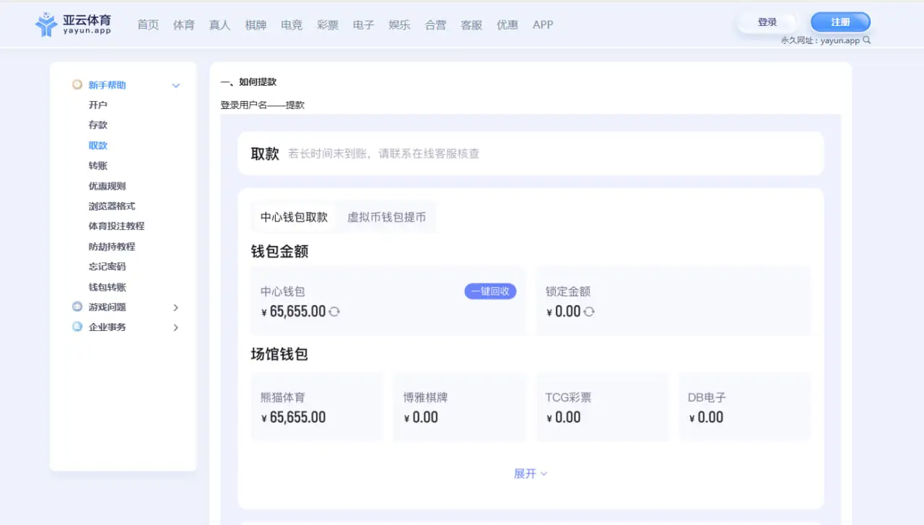Open the 真人 nav item

[x=219, y=25]
